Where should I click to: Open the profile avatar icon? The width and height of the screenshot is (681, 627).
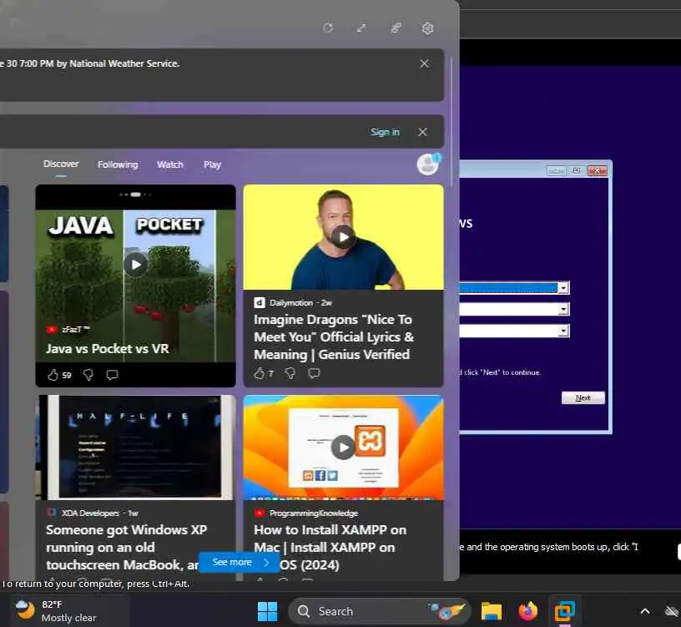428,164
